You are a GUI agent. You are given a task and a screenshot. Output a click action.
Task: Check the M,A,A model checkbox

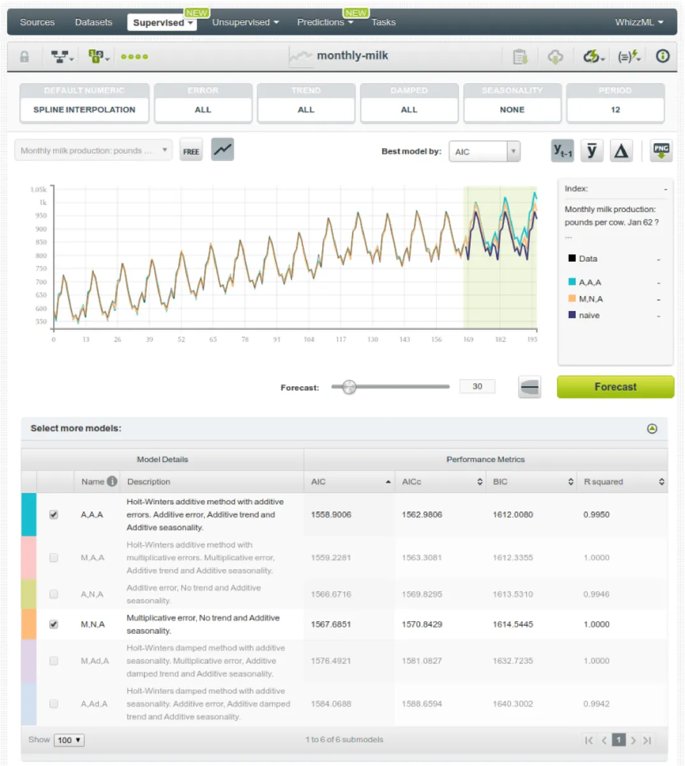(x=54, y=557)
